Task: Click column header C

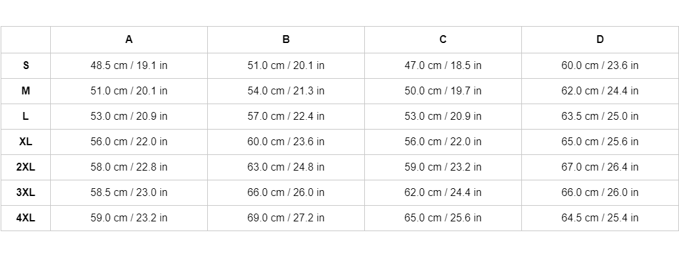Action: pos(443,40)
